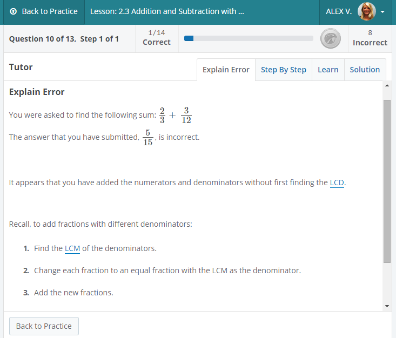Click the scrollbar down arrow
Image resolution: width=396 pixels, height=338 pixels.
point(386,306)
